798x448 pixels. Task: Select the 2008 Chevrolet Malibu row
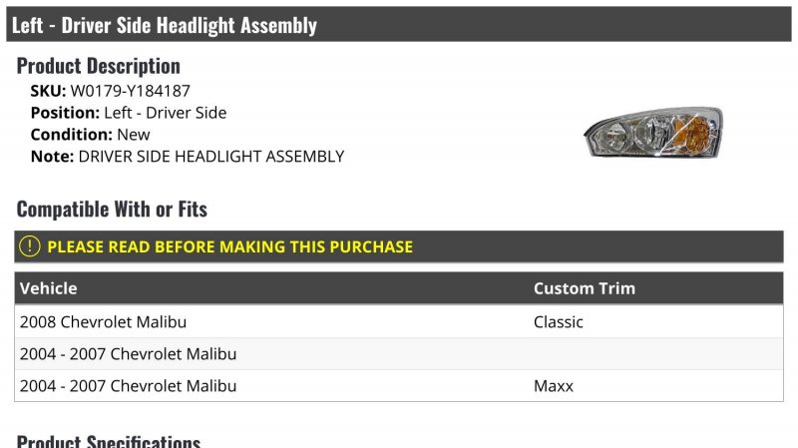(x=103, y=322)
